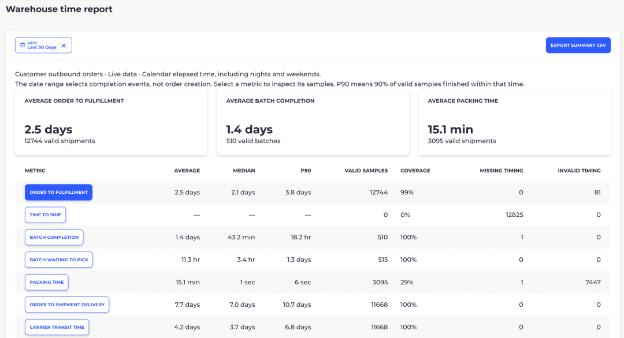Click the 29% coverage value
The image size is (624, 338).
tap(407, 283)
